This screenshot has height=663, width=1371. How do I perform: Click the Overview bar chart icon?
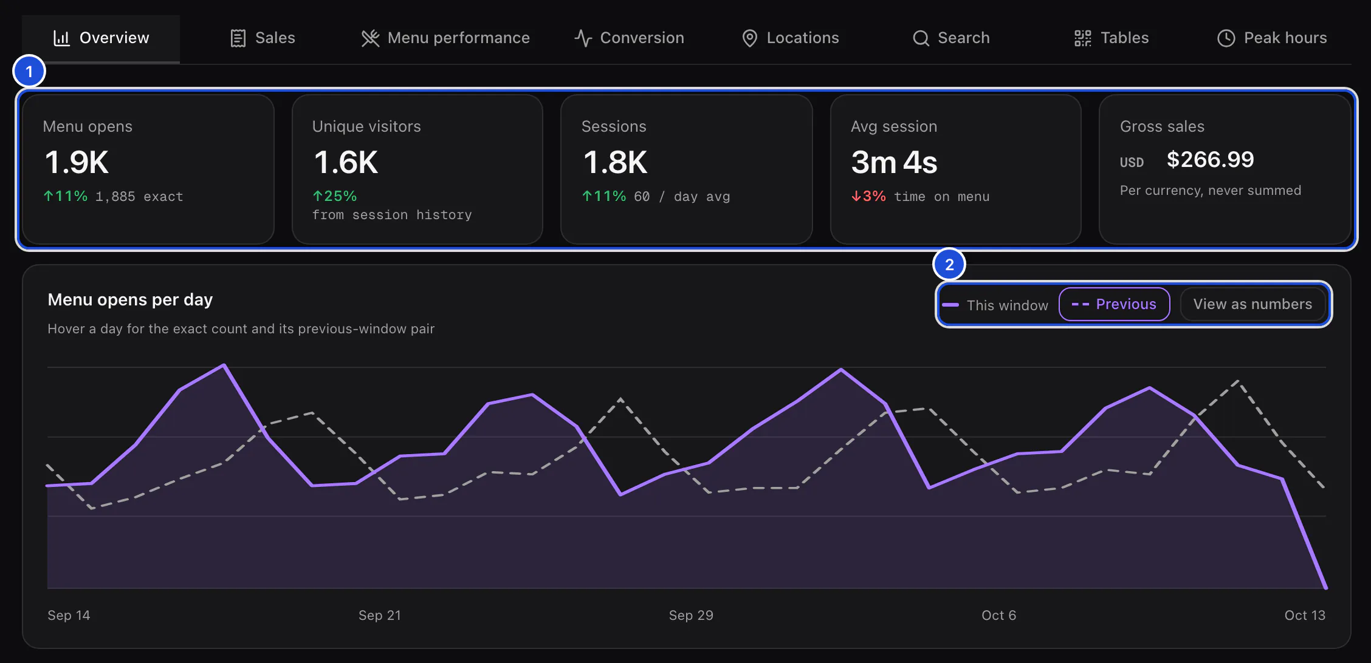tap(61, 38)
